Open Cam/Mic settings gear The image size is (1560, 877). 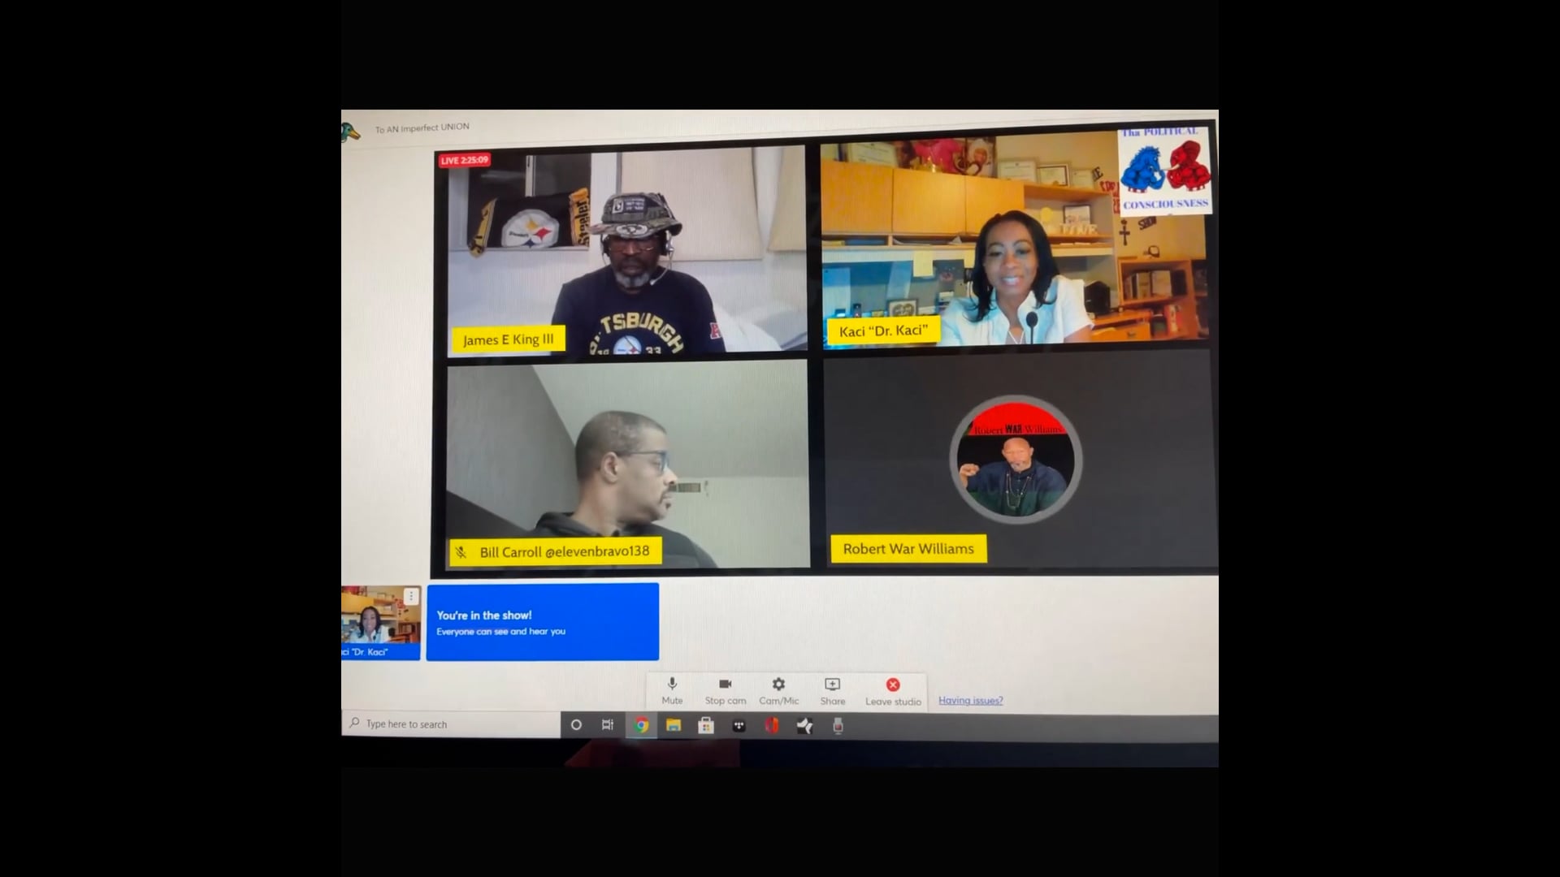[x=778, y=691]
